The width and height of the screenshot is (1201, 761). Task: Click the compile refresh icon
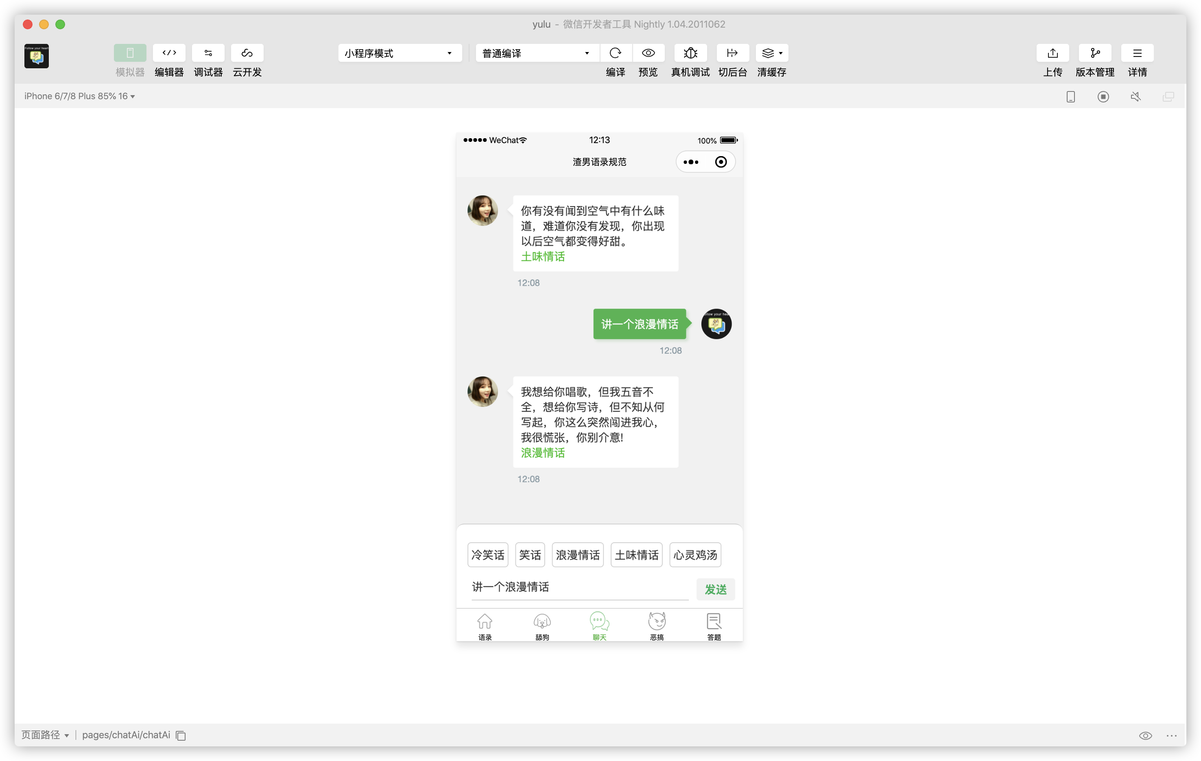click(x=616, y=53)
